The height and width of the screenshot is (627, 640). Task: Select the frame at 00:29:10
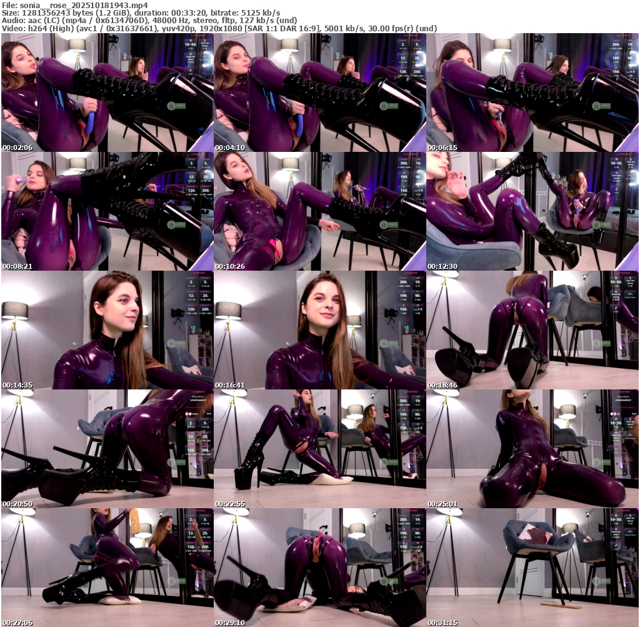pyautogui.click(x=319, y=568)
